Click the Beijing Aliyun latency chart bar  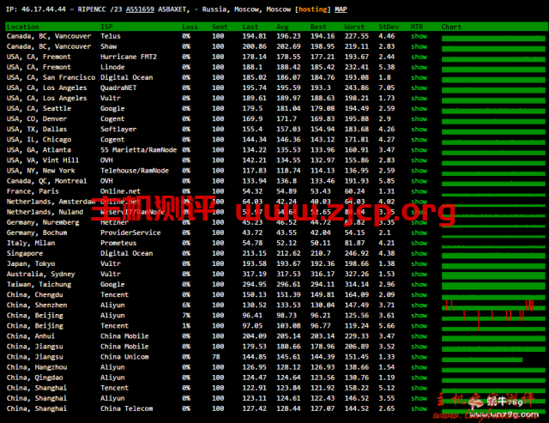coord(493,317)
